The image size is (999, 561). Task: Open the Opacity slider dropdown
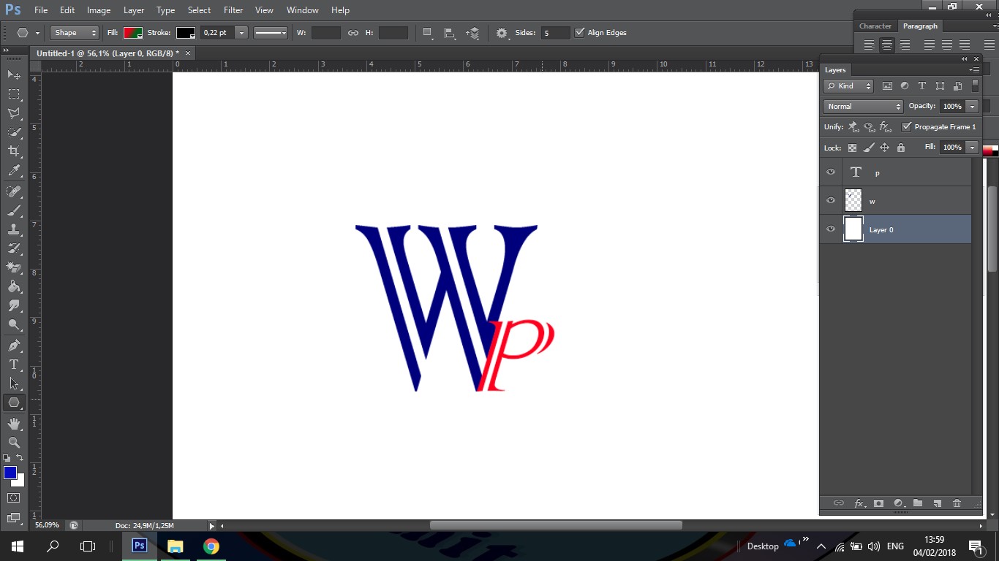pos(972,107)
